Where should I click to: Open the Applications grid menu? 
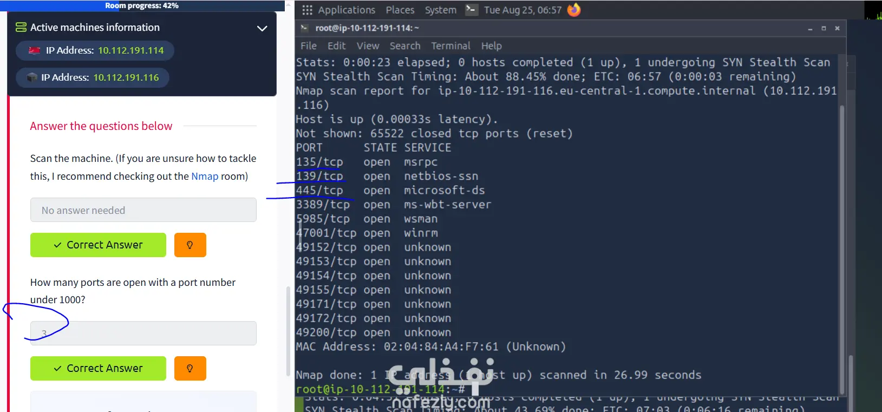point(307,10)
